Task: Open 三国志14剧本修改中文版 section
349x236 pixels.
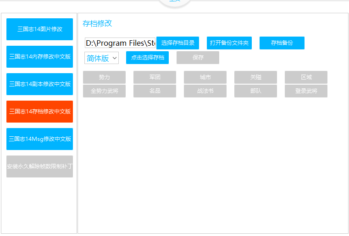Action: click(x=39, y=84)
